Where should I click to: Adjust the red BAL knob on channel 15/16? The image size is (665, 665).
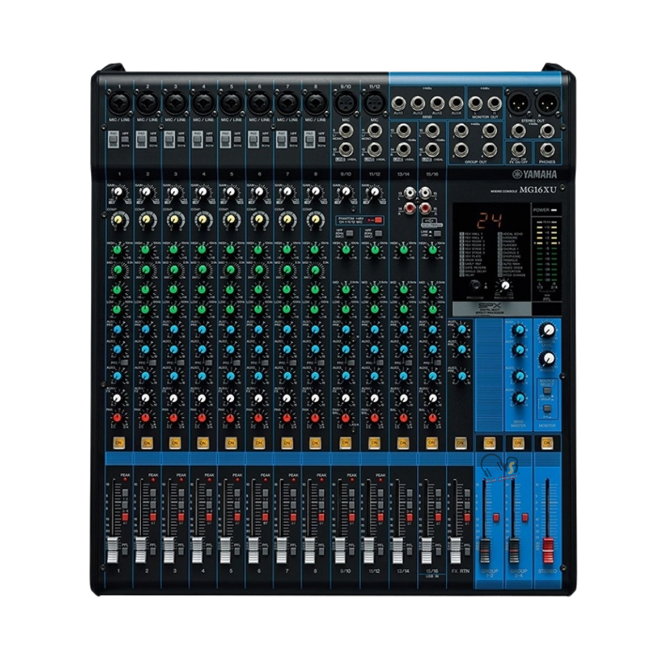pyautogui.click(x=433, y=418)
